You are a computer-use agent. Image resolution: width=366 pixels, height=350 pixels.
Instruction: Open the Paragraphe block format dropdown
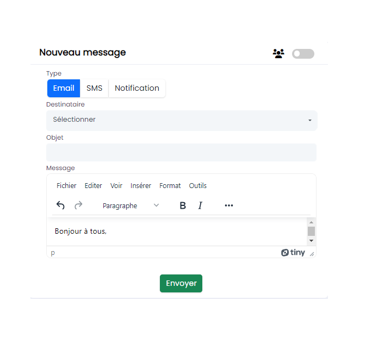[131, 205]
